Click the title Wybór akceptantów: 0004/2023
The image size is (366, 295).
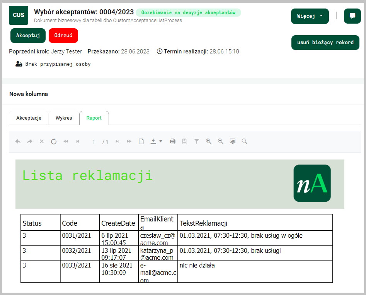pyautogui.click(x=84, y=12)
